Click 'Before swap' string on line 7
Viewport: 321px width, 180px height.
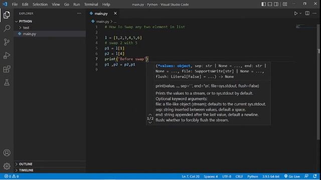coord(132,59)
